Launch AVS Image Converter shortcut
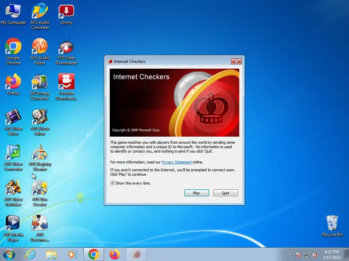The image size is (349, 261). pos(40,87)
